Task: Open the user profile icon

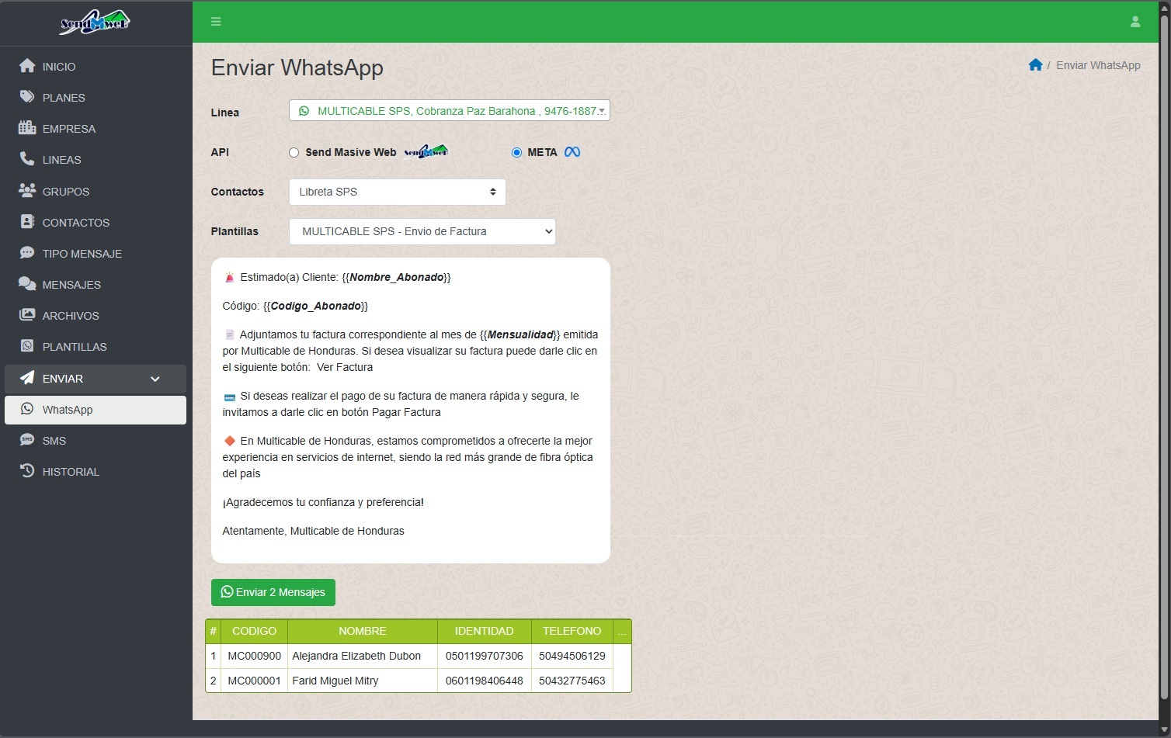Action: pos(1135,22)
